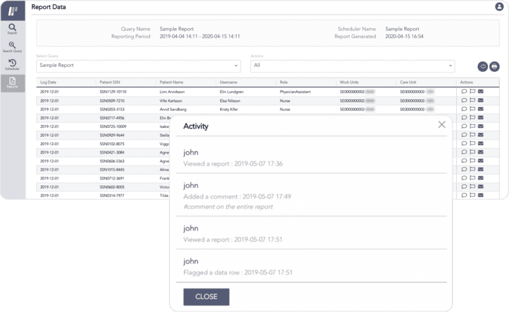Click the 'Viewed a report : 2019-05-07 17:36' activity entry
The height and width of the screenshot is (312, 509).
[233, 164]
